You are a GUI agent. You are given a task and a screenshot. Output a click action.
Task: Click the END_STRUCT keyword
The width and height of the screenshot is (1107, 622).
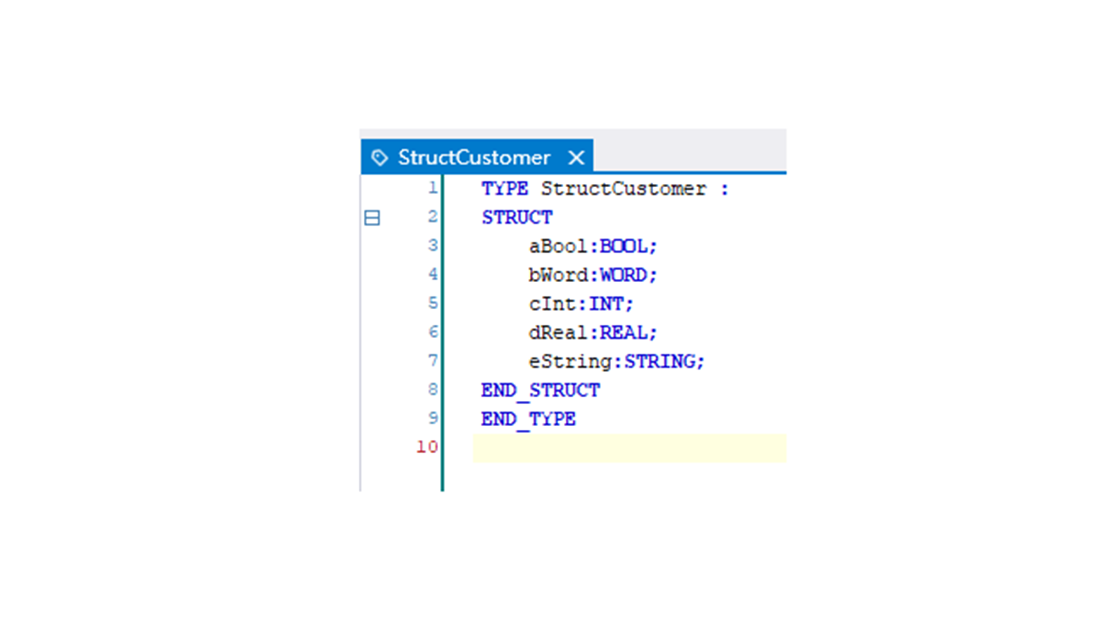coord(540,390)
